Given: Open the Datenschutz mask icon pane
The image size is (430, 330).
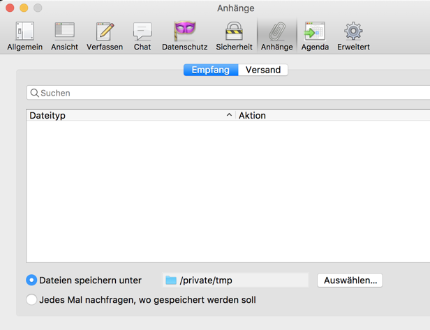Looking at the screenshot, I should [184, 36].
